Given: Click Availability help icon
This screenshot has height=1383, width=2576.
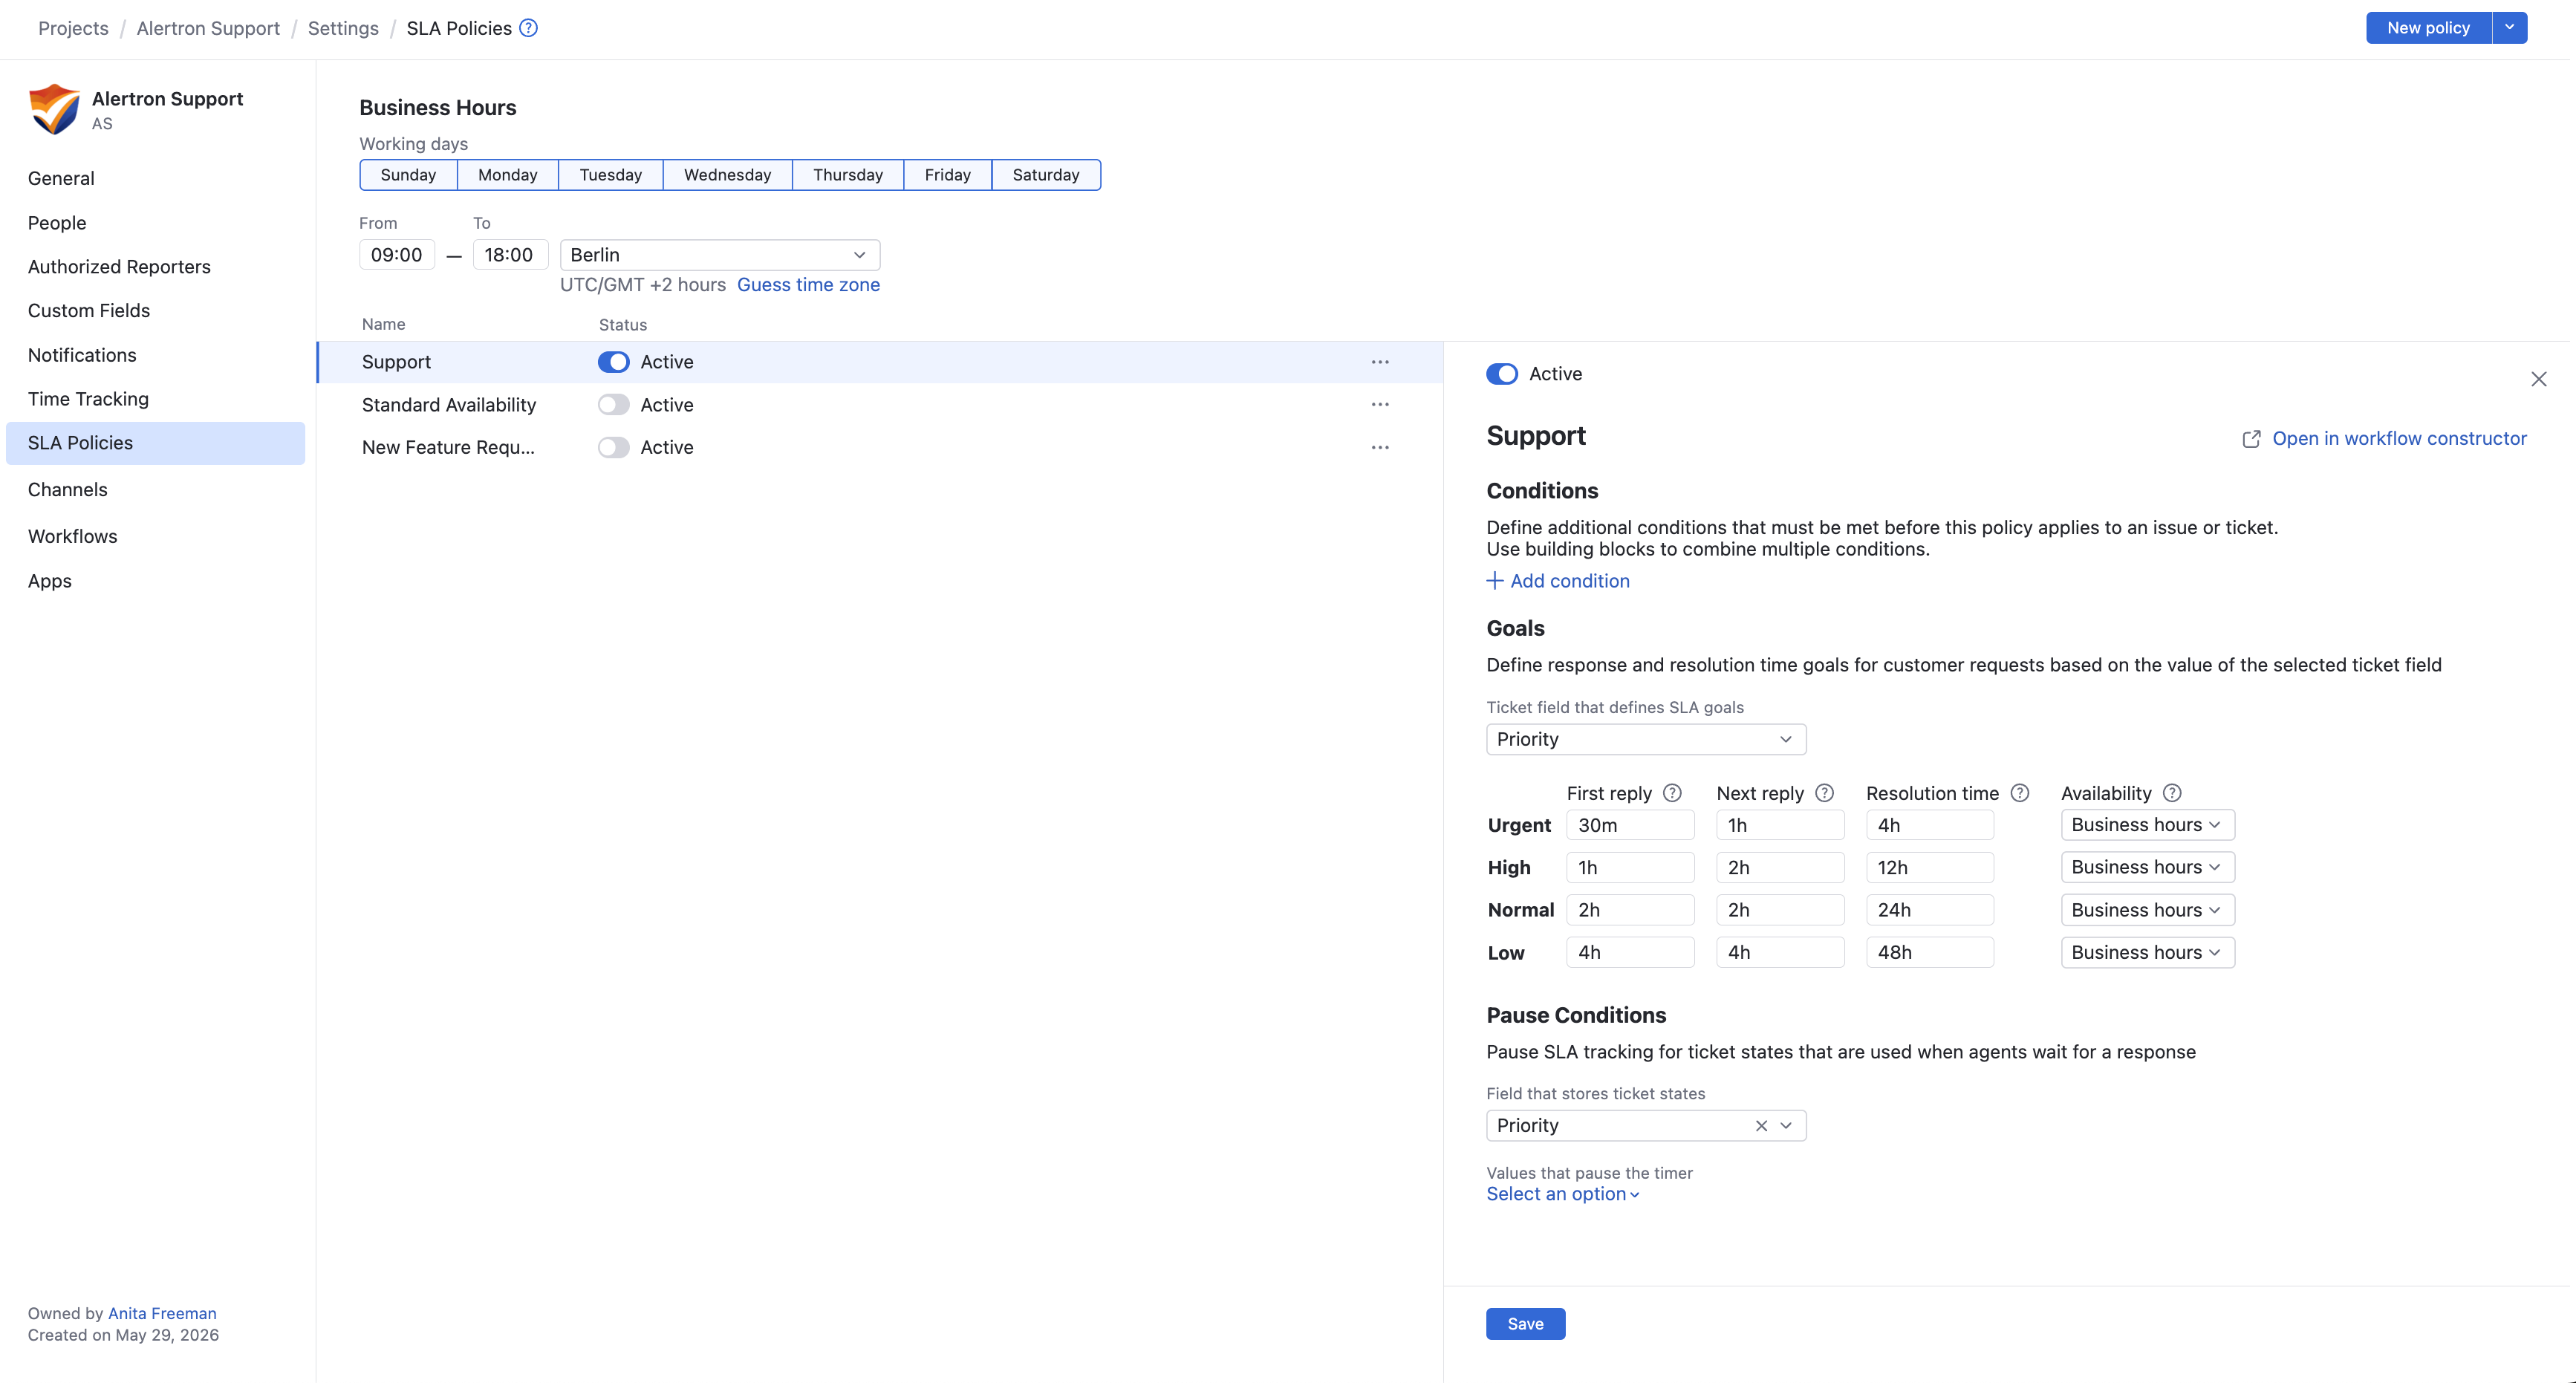Looking at the screenshot, I should (2172, 793).
